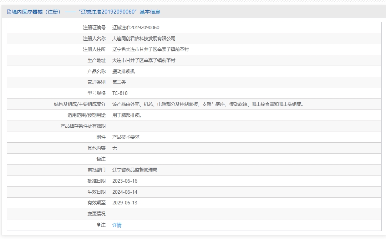The height and width of the screenshot is (239, 386).
Task: Click the 产品名称 label
Action: tap(96, 71)
